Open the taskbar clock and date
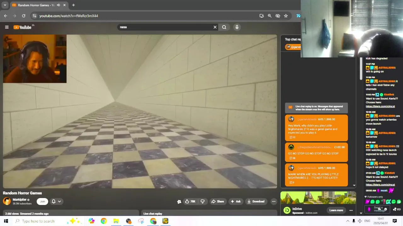The image size is (403, 226). point(380,221)
